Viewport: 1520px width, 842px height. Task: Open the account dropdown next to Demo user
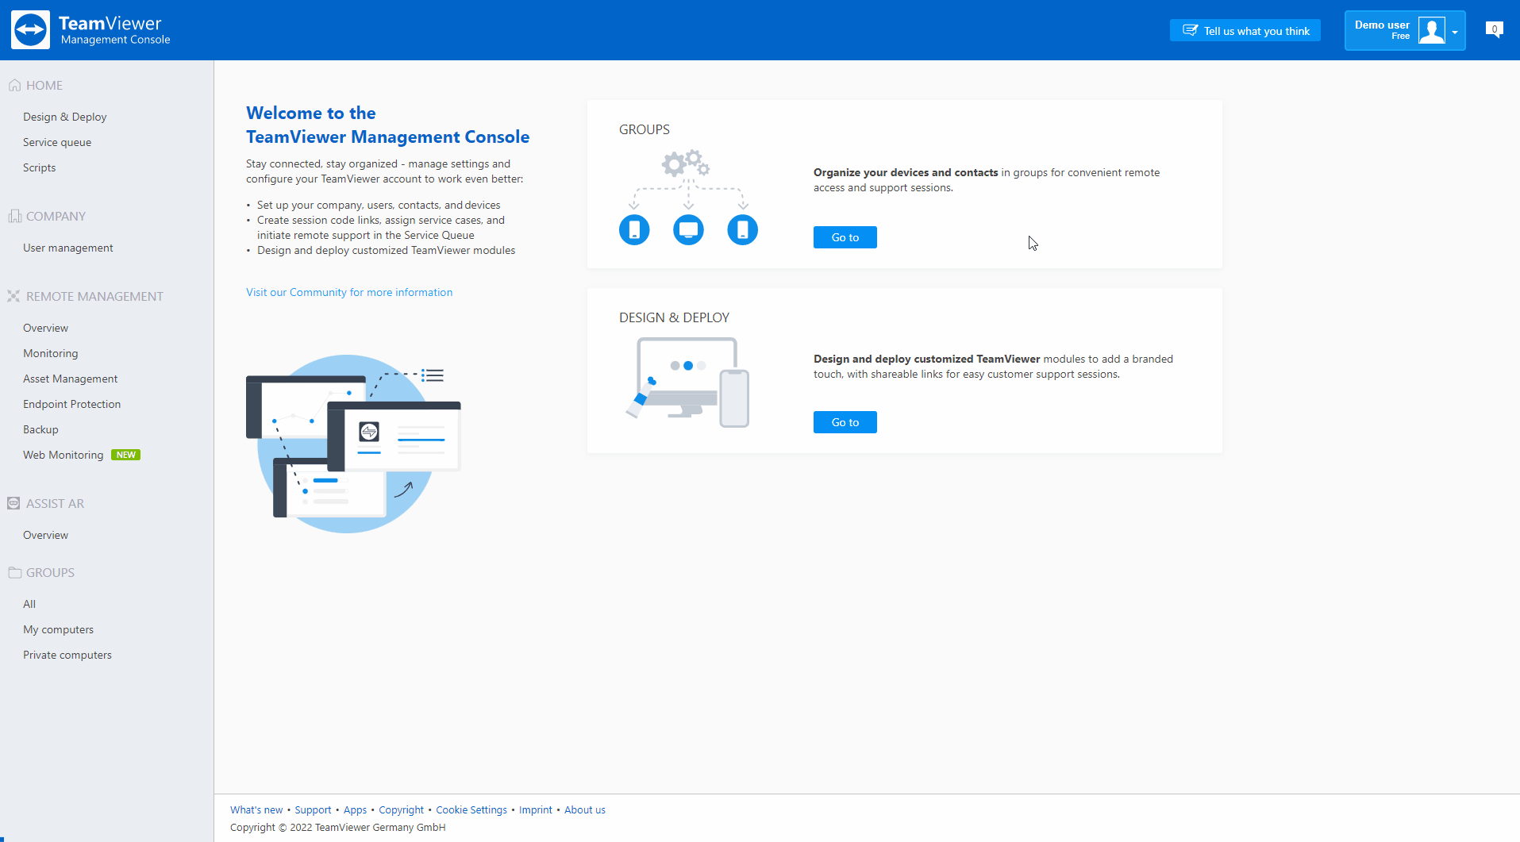1455,30
